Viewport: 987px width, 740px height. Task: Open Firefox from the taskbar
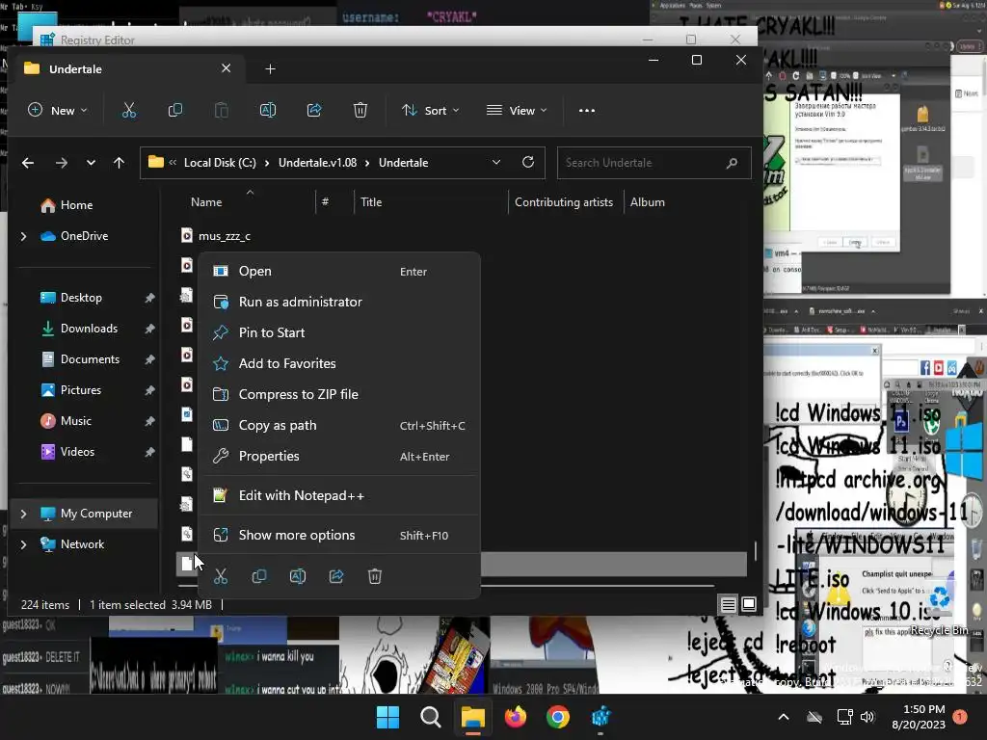[516, 717]
